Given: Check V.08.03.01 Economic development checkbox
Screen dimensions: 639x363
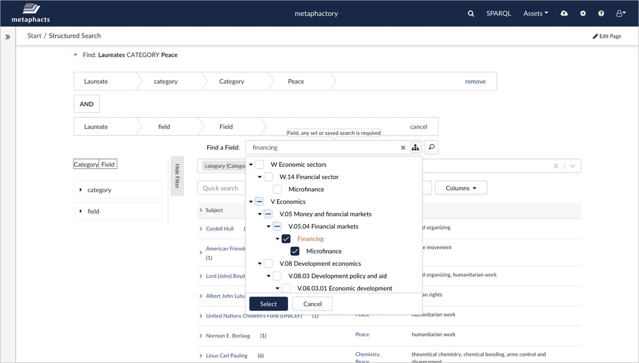Looking at the screenshot, I should 286,288.
